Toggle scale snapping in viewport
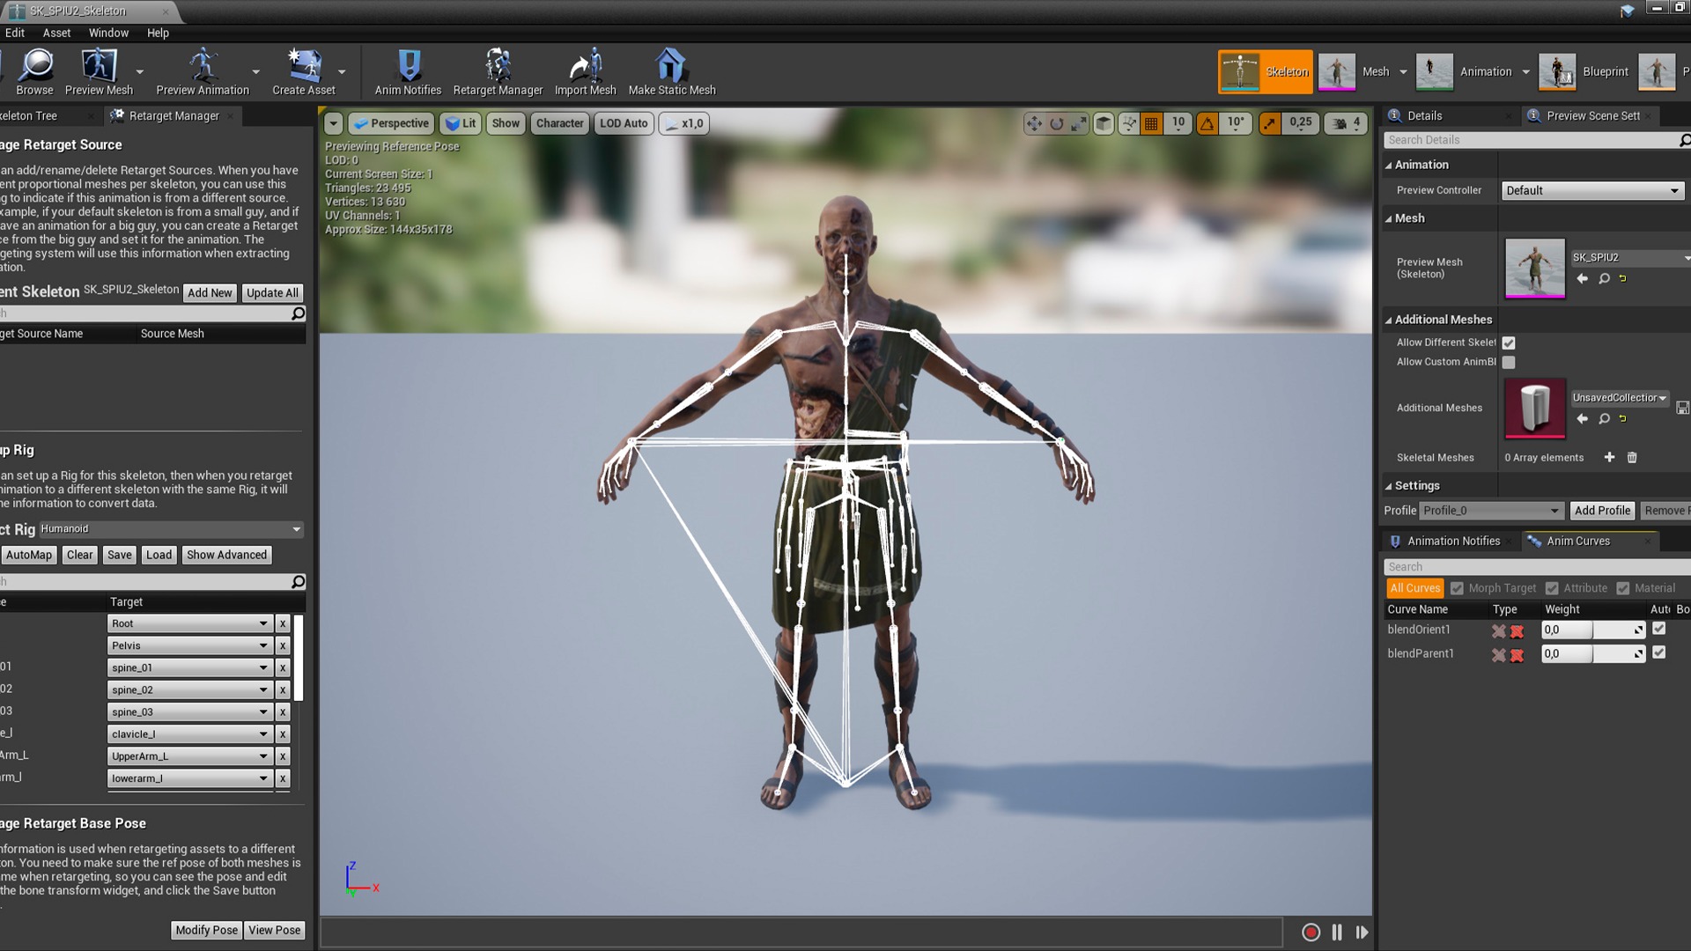This screenshot has width=1691, height=951. click(x=1269, y=124)
